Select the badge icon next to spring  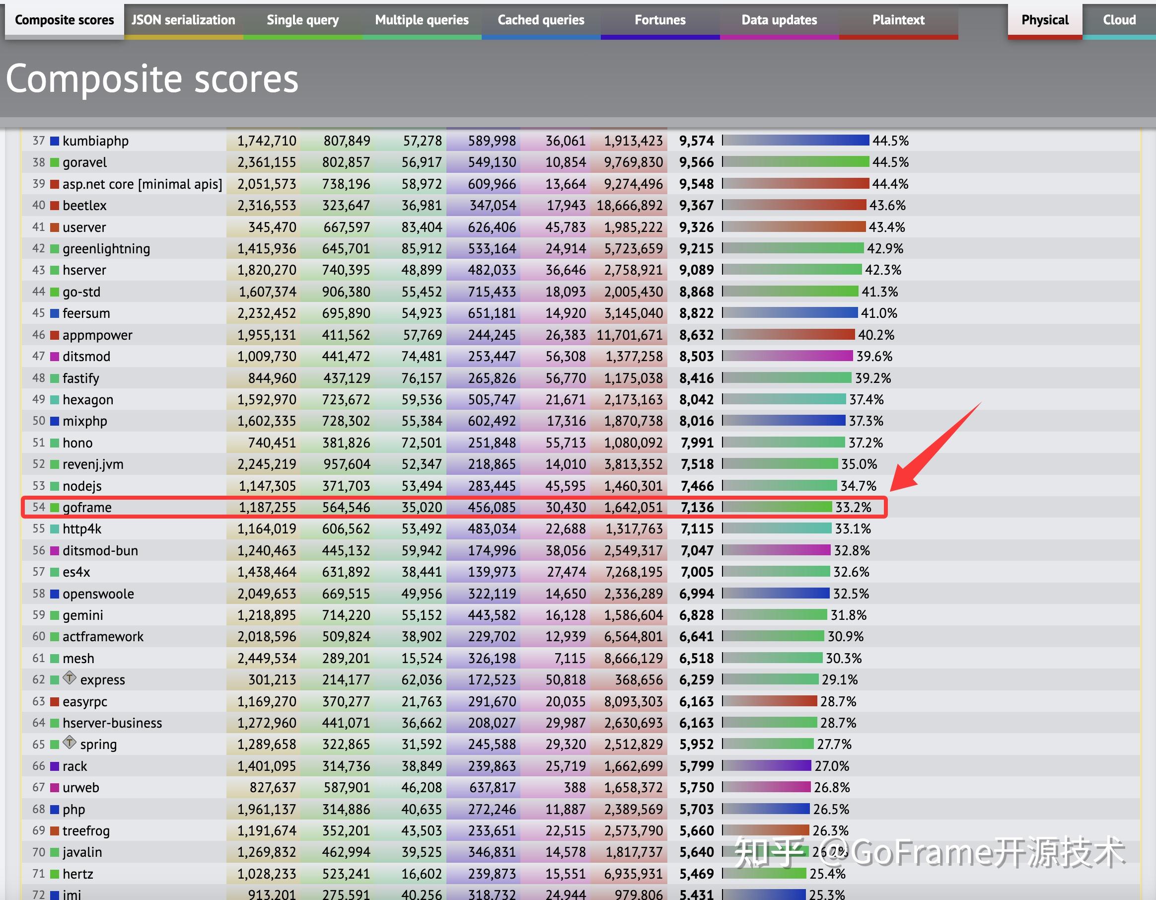[70, 744]
